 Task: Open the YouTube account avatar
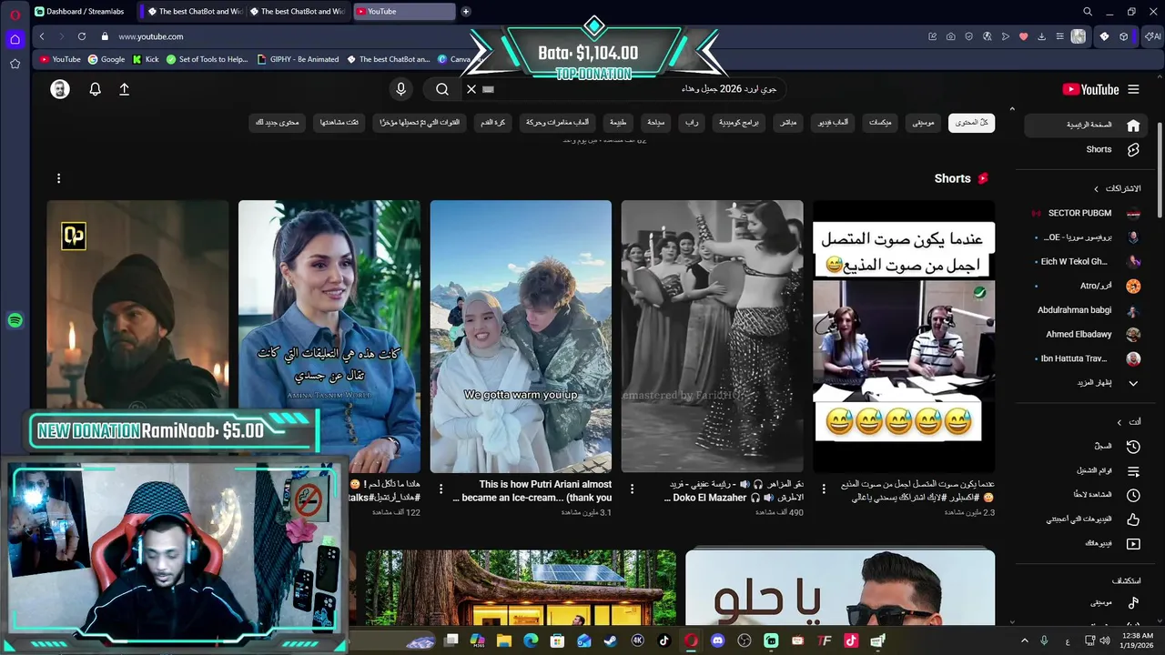[x=60, y=89]
